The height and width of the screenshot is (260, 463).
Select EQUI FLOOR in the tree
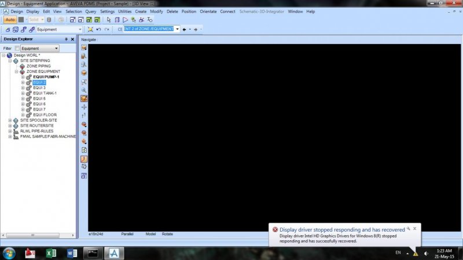45,115
